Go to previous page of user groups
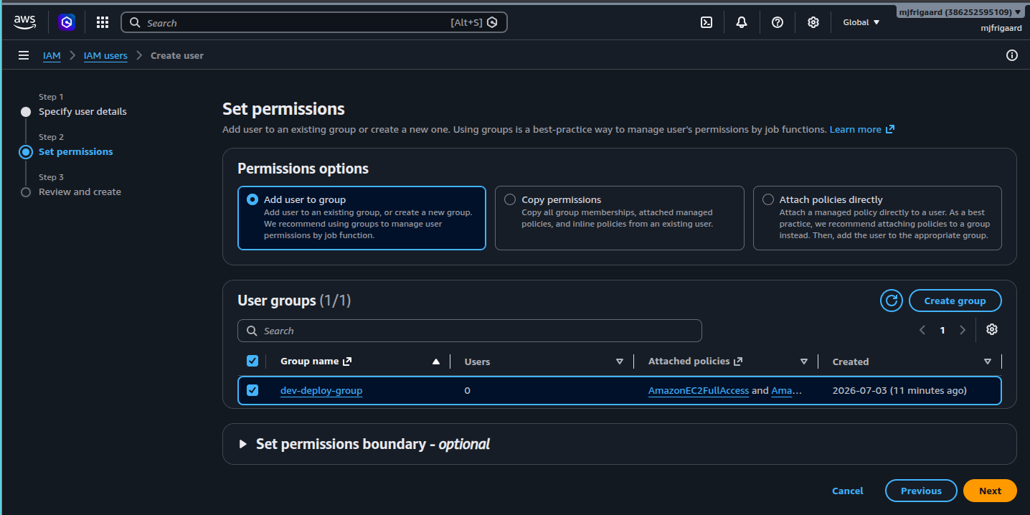1030x515 pixels. pyautogui.click(x=922, y=330)
